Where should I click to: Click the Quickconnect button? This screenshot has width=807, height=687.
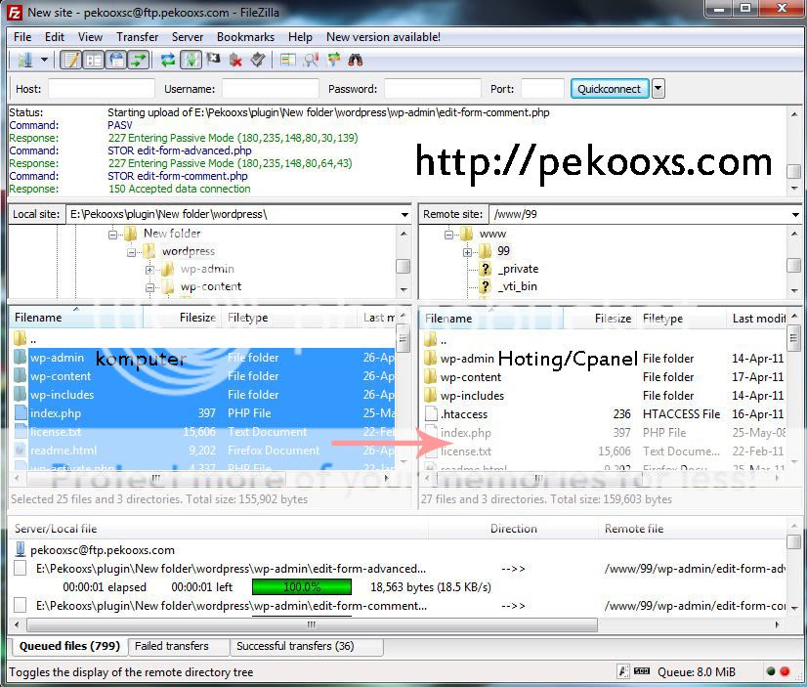point(609,87)
